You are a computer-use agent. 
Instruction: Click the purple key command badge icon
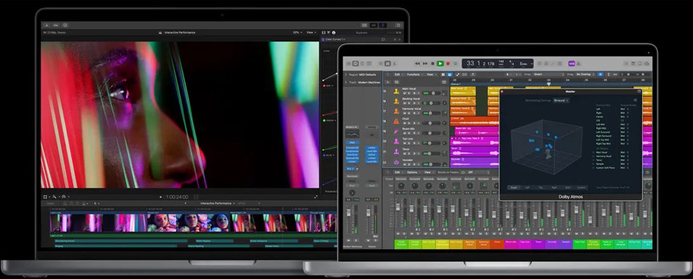coord(572,64)
